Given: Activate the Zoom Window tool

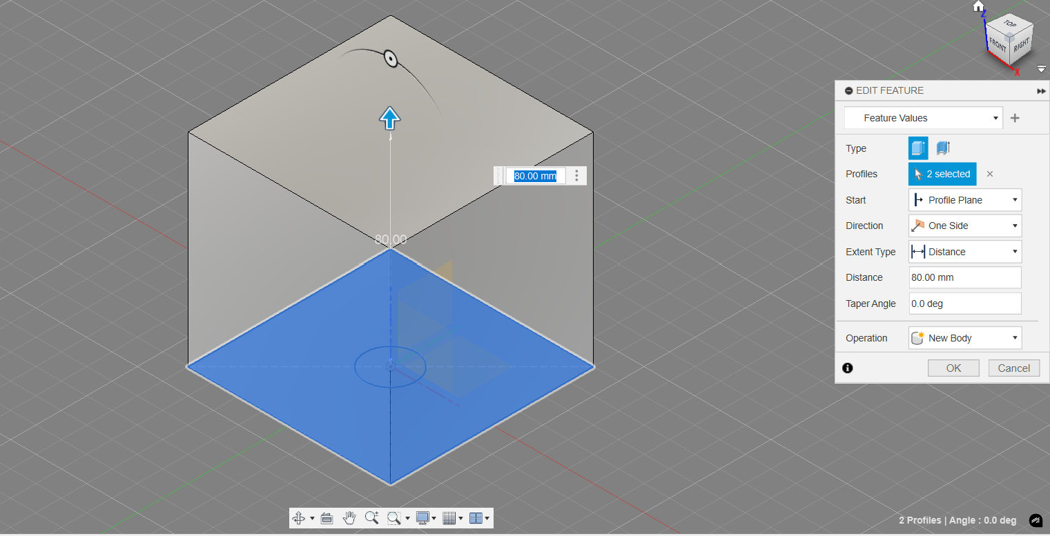Looking at the screenshot, I should coord(394,518).
